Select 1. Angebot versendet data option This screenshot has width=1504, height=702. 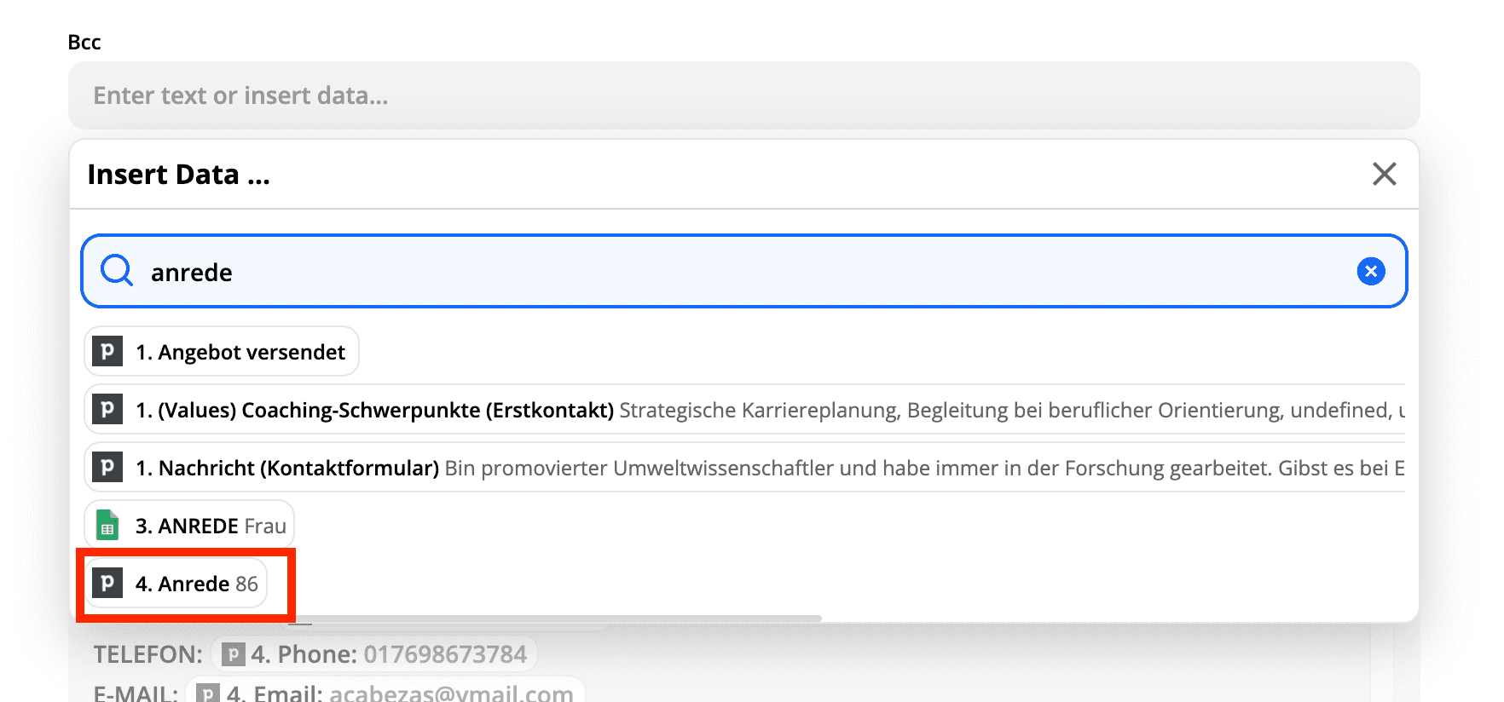[222, 351]
